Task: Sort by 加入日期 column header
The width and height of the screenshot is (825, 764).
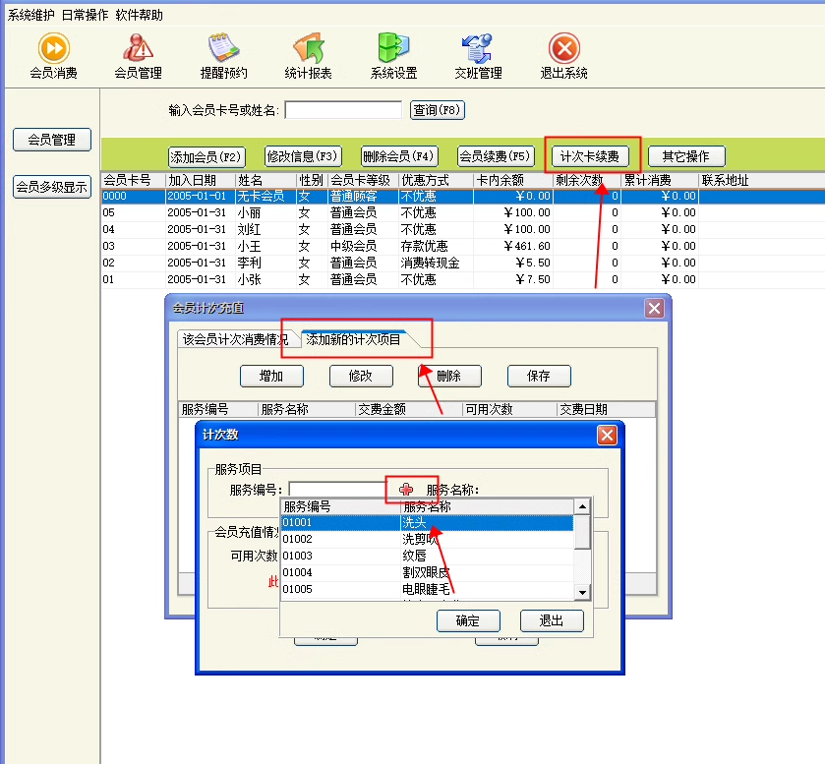Action: pyautogui.click(x=201, y=181)
